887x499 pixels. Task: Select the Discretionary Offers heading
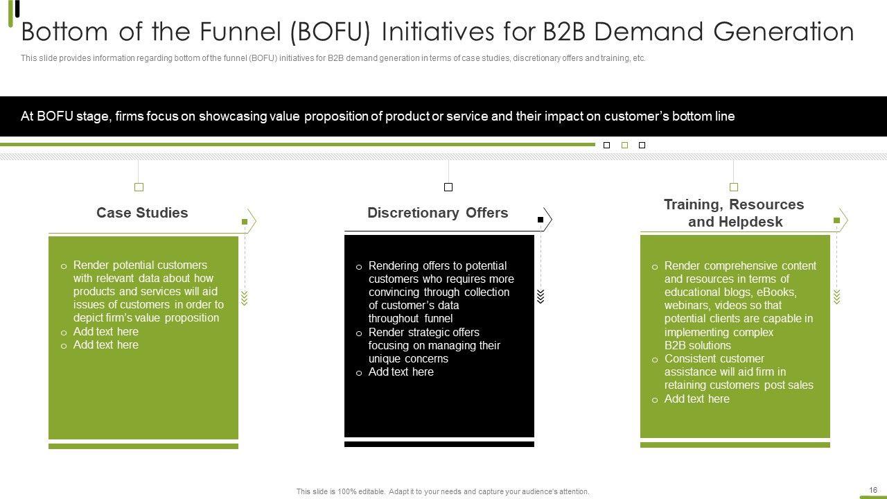coord(437,213)
